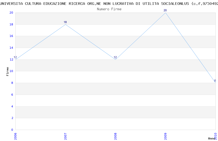Click the data label 18 above 2007
The width and height of the screenshot is (218, 141).
[x=65, y=22]
